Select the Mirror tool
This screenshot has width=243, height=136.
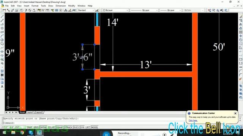coord(241,24)
